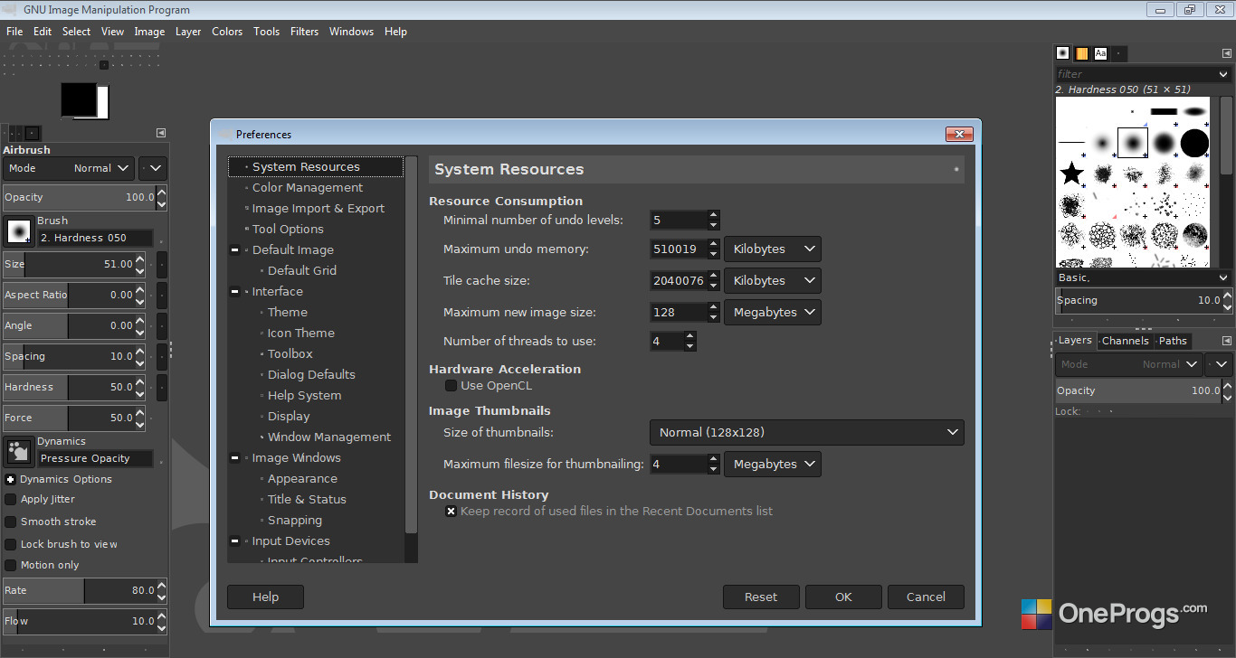Screen dimensions: 1236x658
Task: Open the Tool Options configure-tab menu arrow
Action: [x=161, y=133]
